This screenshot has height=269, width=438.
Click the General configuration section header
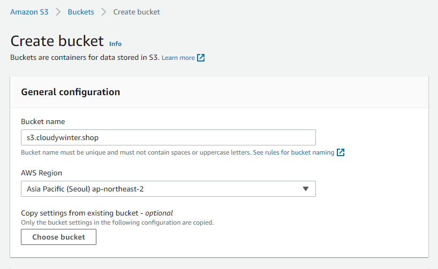[71, 92]
